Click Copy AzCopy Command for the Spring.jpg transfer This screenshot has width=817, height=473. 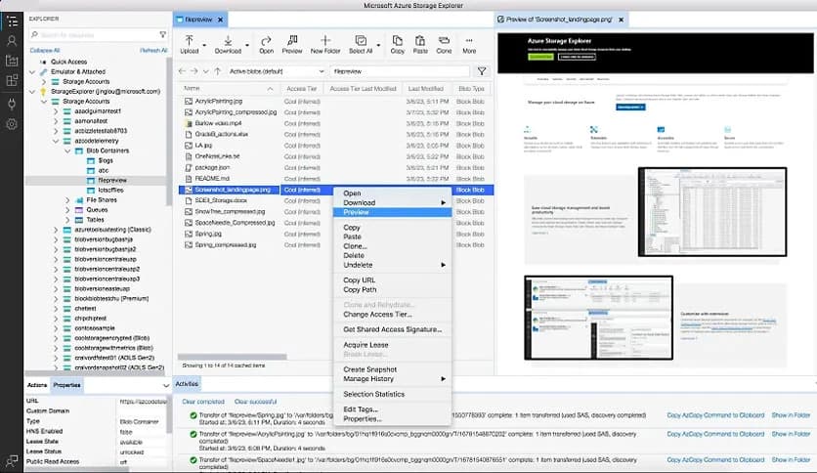tap(715, 415)
